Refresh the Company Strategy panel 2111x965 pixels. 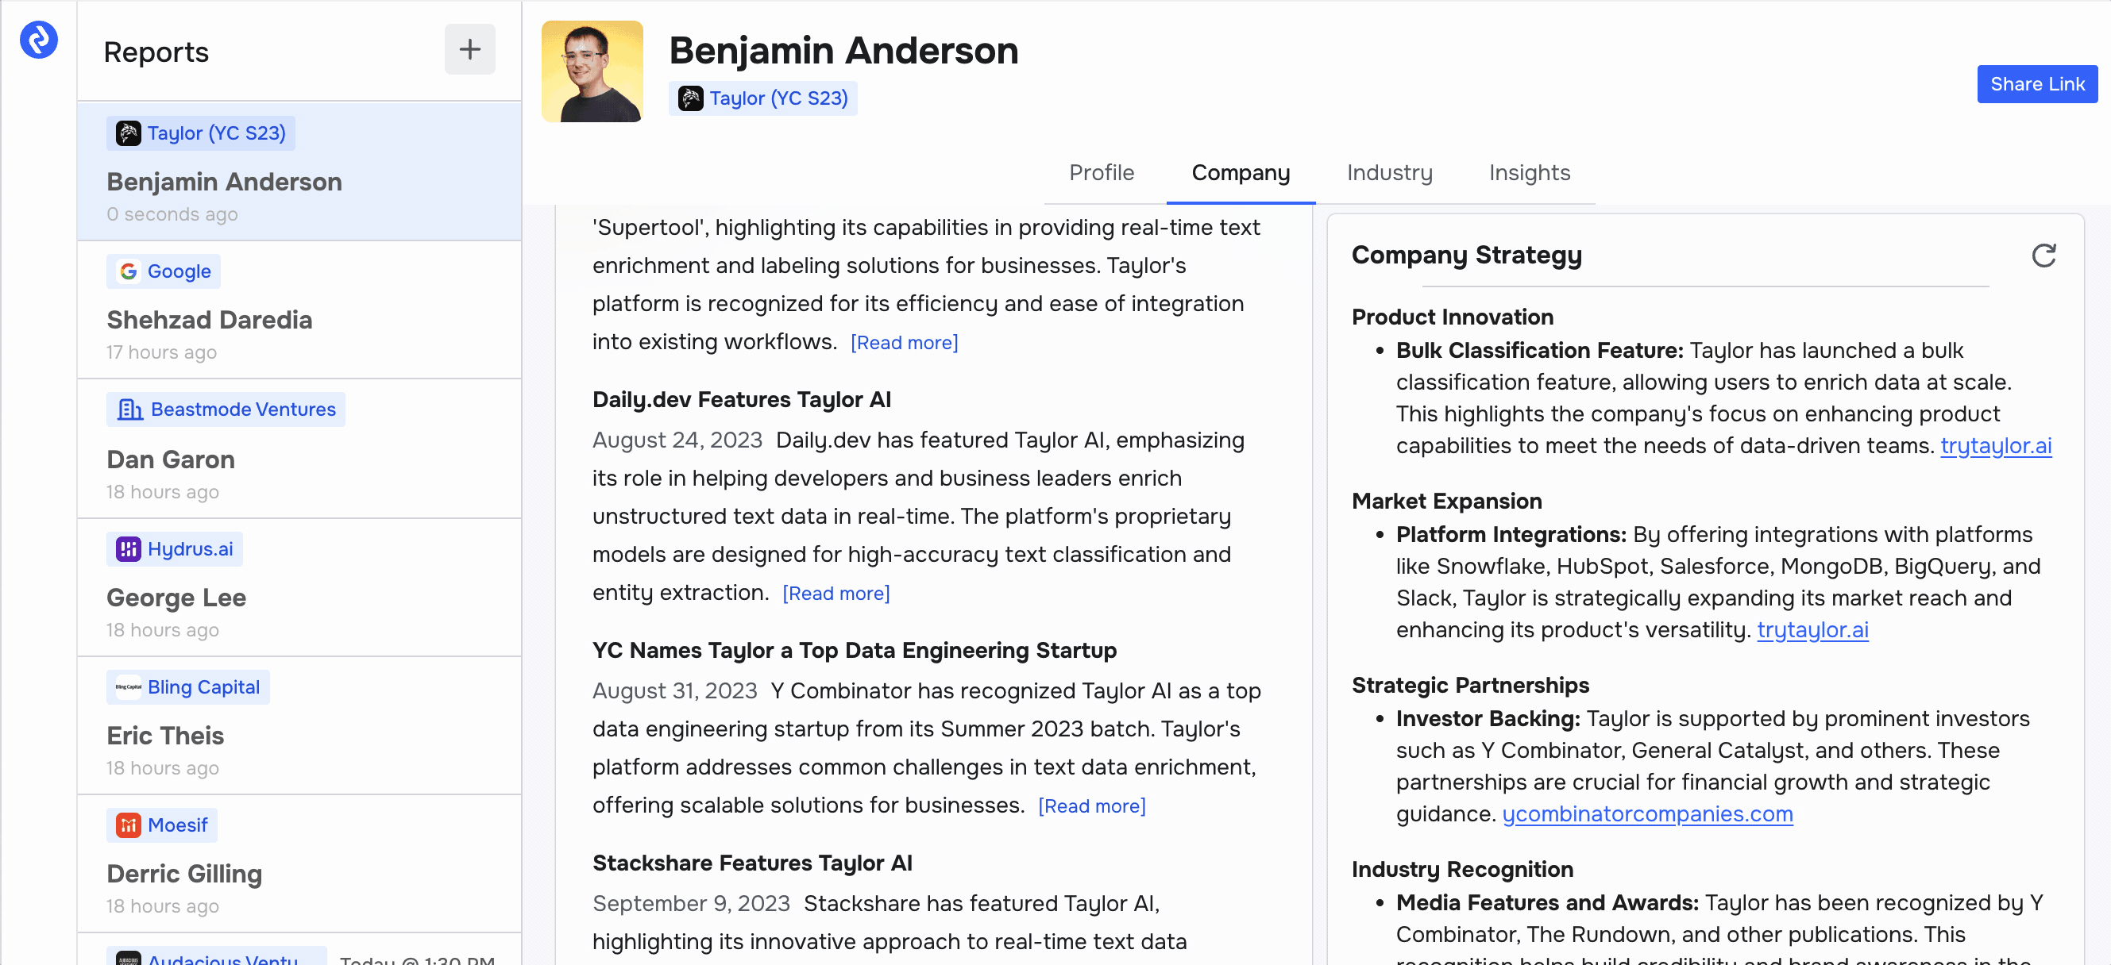2043,256
